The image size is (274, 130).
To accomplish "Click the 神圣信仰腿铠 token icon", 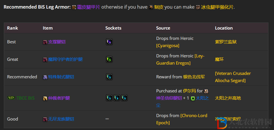I will pyautogui.click(x=206, y=91).
